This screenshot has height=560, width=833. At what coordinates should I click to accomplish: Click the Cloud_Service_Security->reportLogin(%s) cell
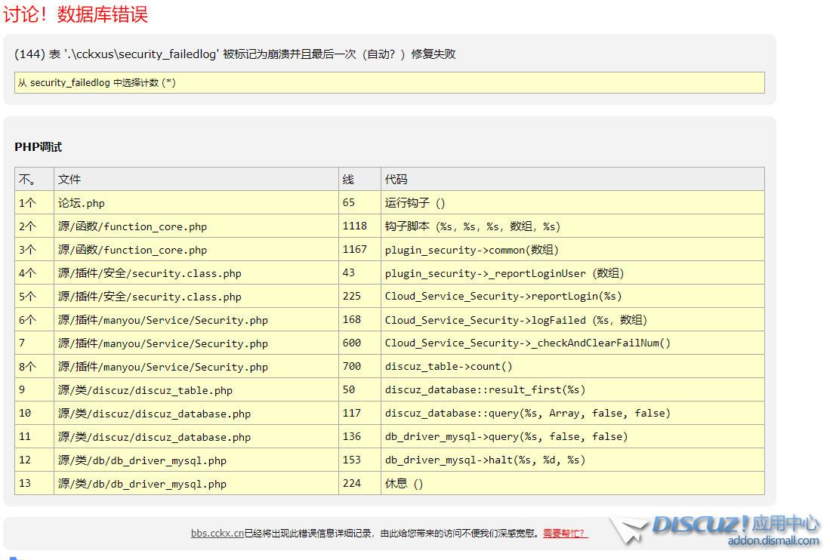point(503,297)
